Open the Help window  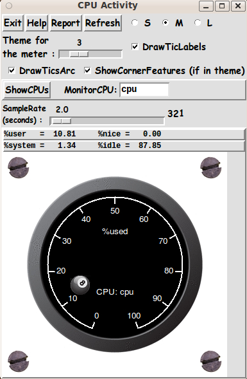tap(37, 23)
